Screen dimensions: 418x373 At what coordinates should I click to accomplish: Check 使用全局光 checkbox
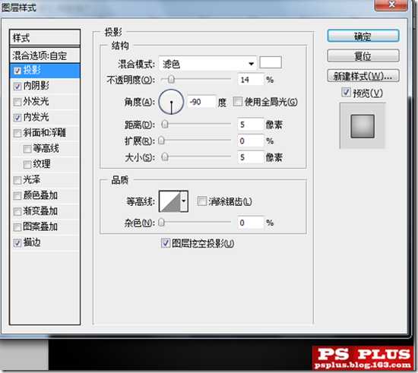click(x=238, y=102)
